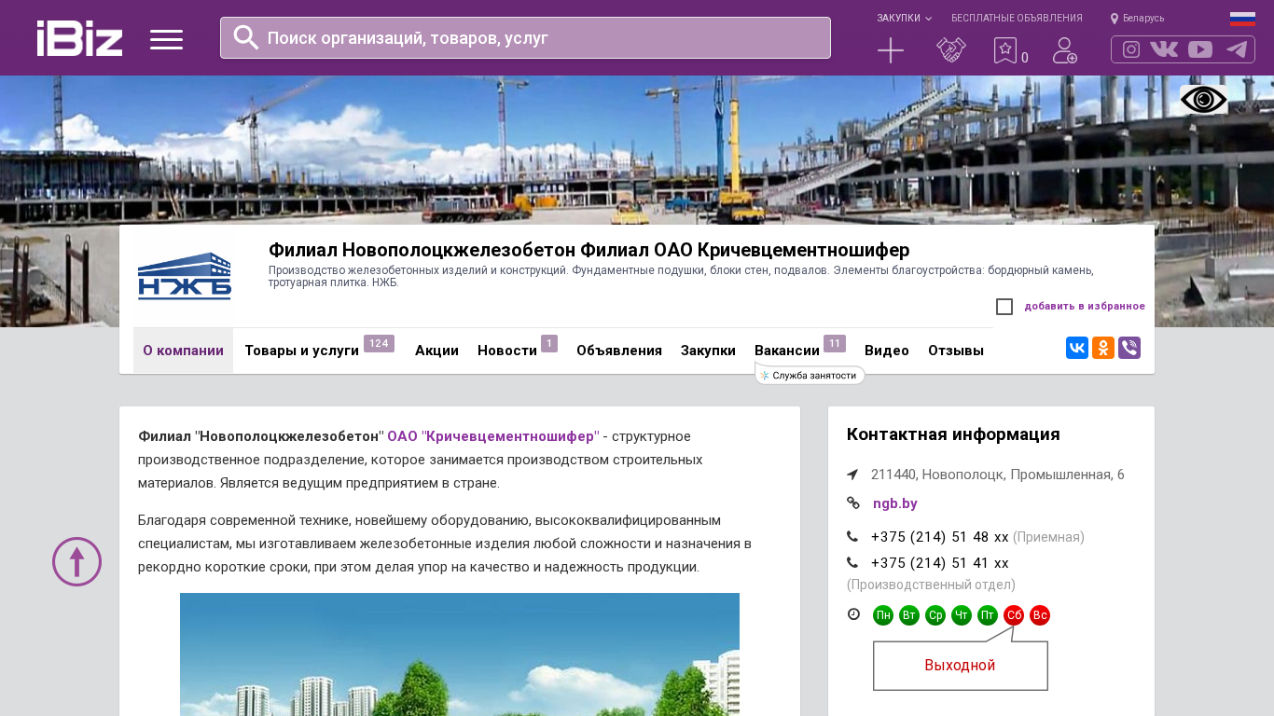Open the Отзывы tab
1274x716 pixels.
click(x=956, y=351)
